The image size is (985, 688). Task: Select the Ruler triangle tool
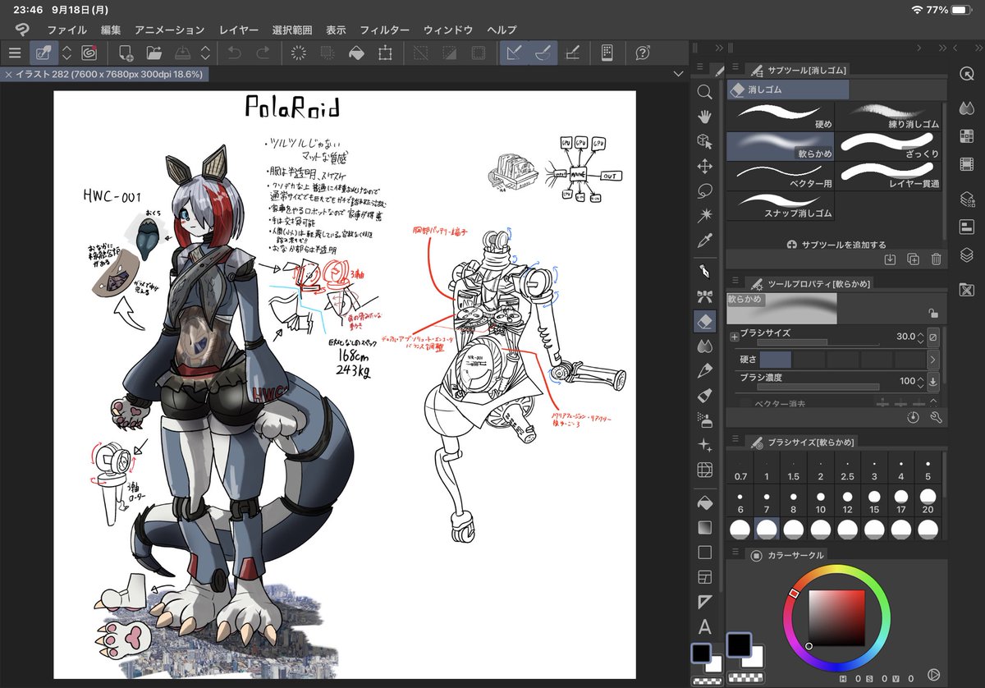[x=704, y=602]
